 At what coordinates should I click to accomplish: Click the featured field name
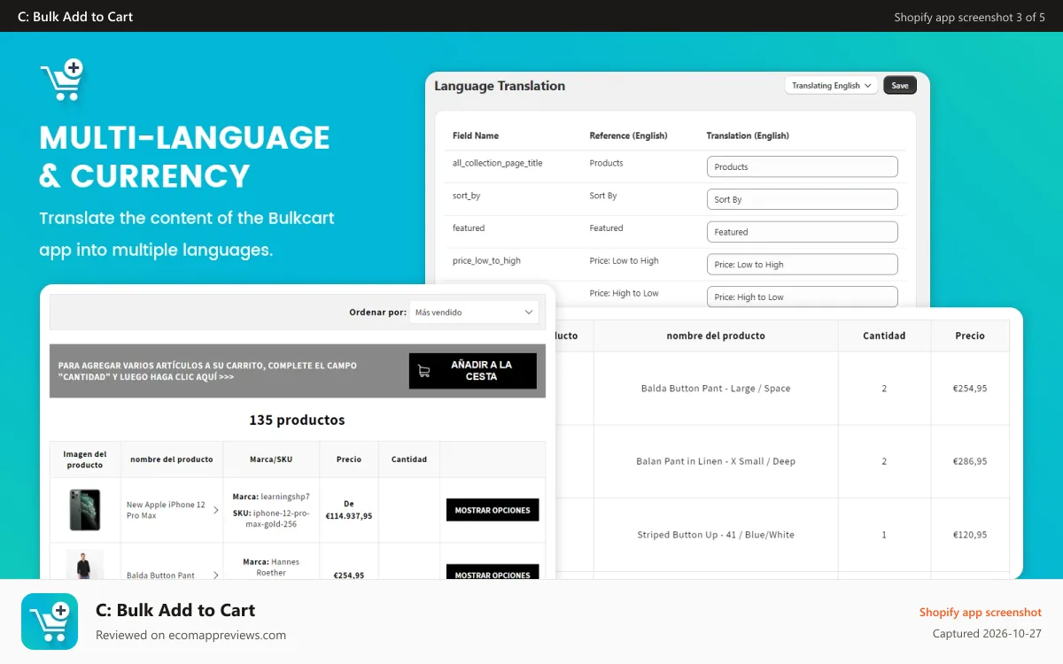tap(469, 228)
